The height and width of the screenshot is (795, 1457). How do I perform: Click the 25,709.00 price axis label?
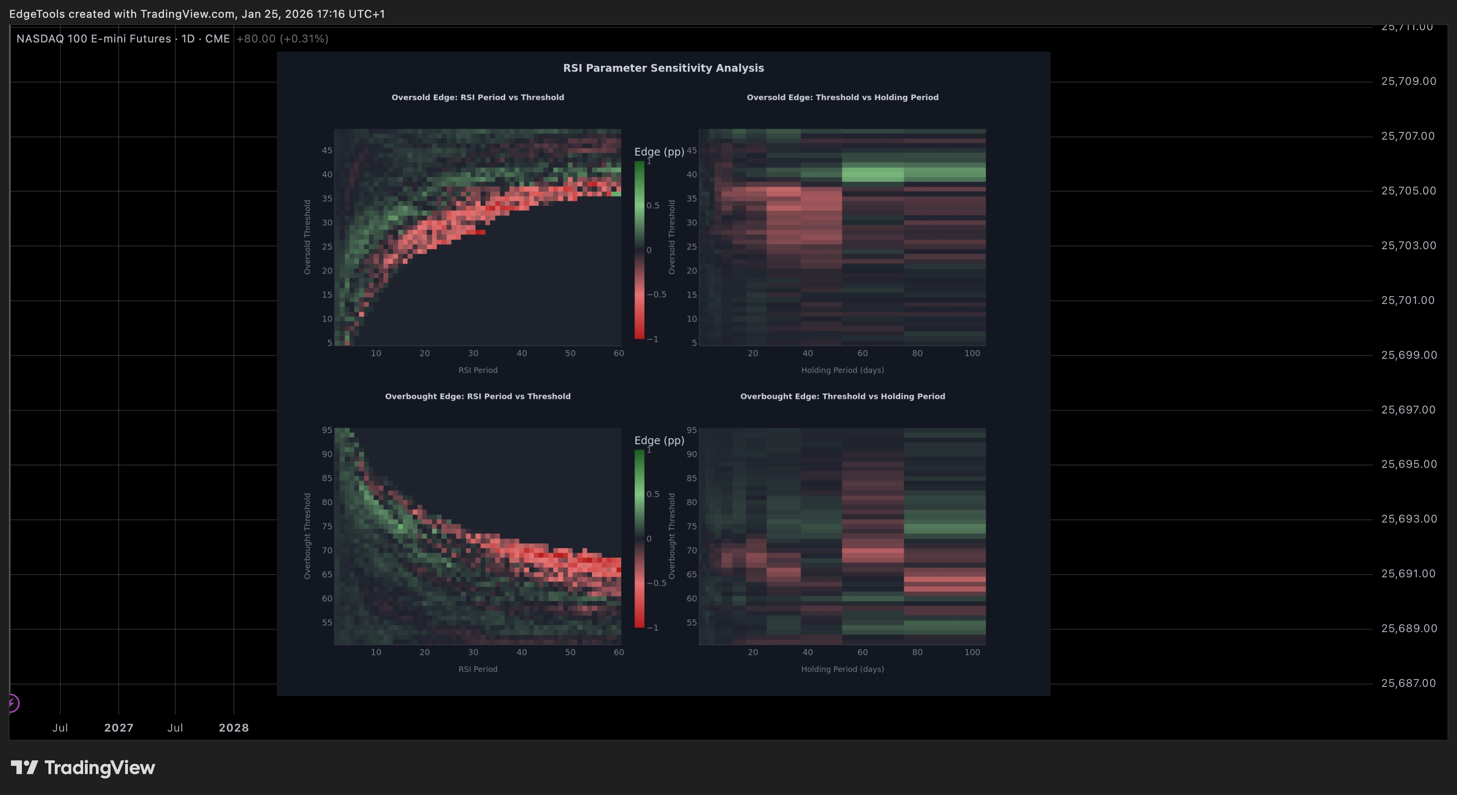pyautogui.click(x=1409, y=81)
